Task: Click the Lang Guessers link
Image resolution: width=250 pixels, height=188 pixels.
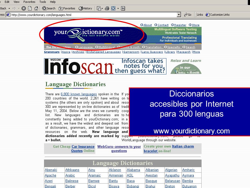Action: point(152,52)
